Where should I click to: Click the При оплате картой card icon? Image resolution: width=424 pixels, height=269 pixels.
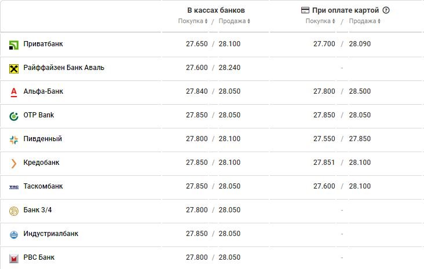[x=305, y=10]
